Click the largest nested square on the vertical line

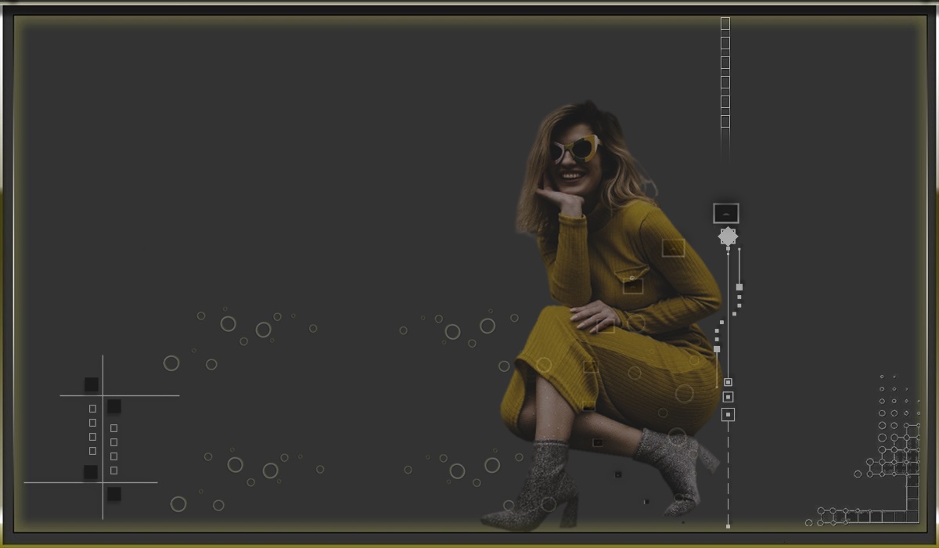[728, 414]
